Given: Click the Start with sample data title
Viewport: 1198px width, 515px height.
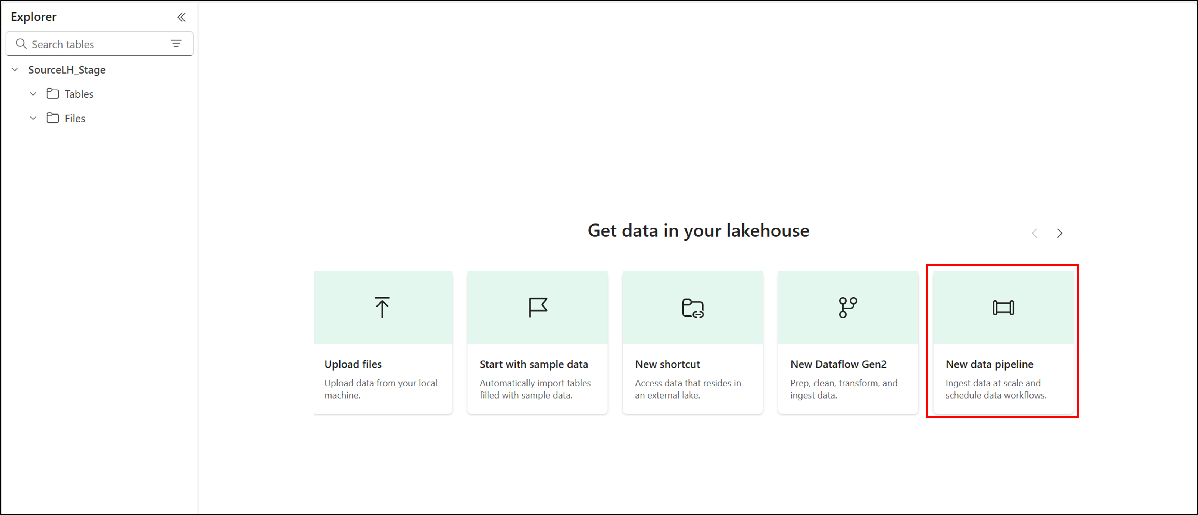Looking at the screenshot, I should [x=534, y=364].
